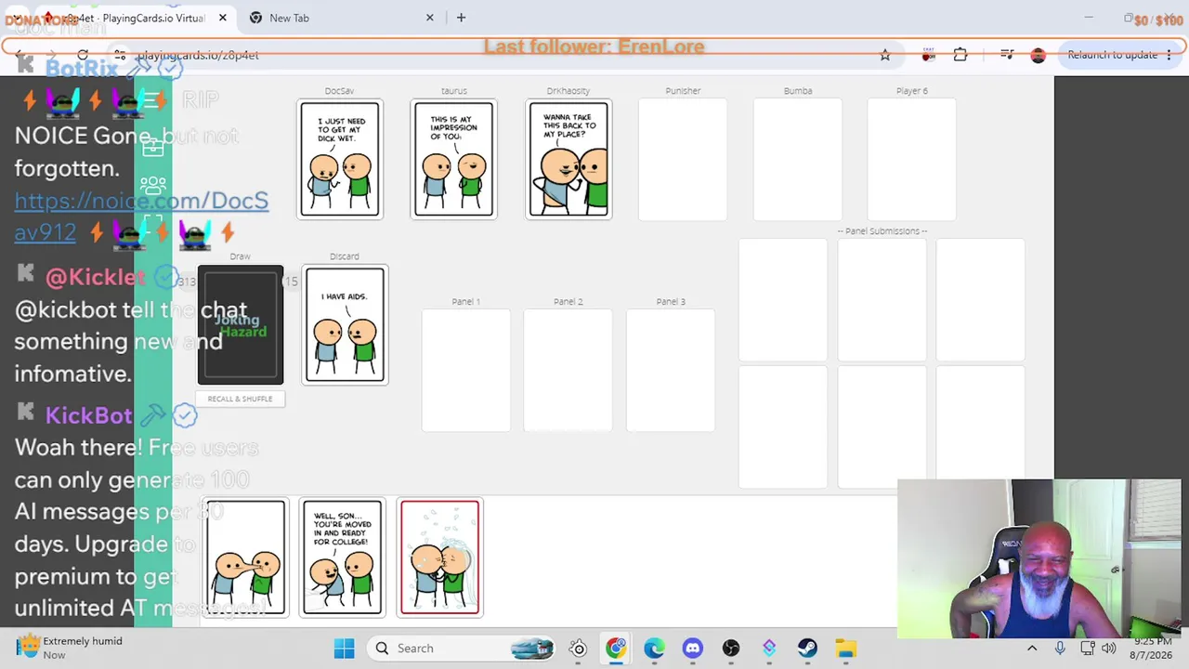This screenshot has height=669, width=1189.
Task: Click the 313 draw pile counter
Action: [187, 282]
